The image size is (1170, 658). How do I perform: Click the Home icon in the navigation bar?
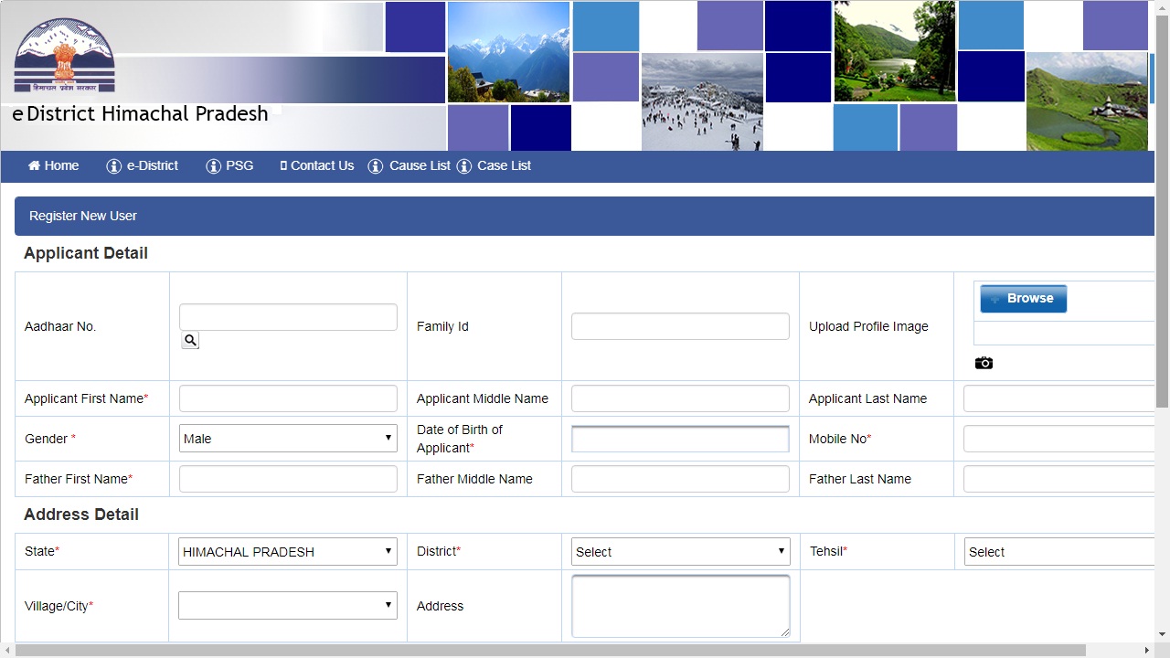click(34, 165)
